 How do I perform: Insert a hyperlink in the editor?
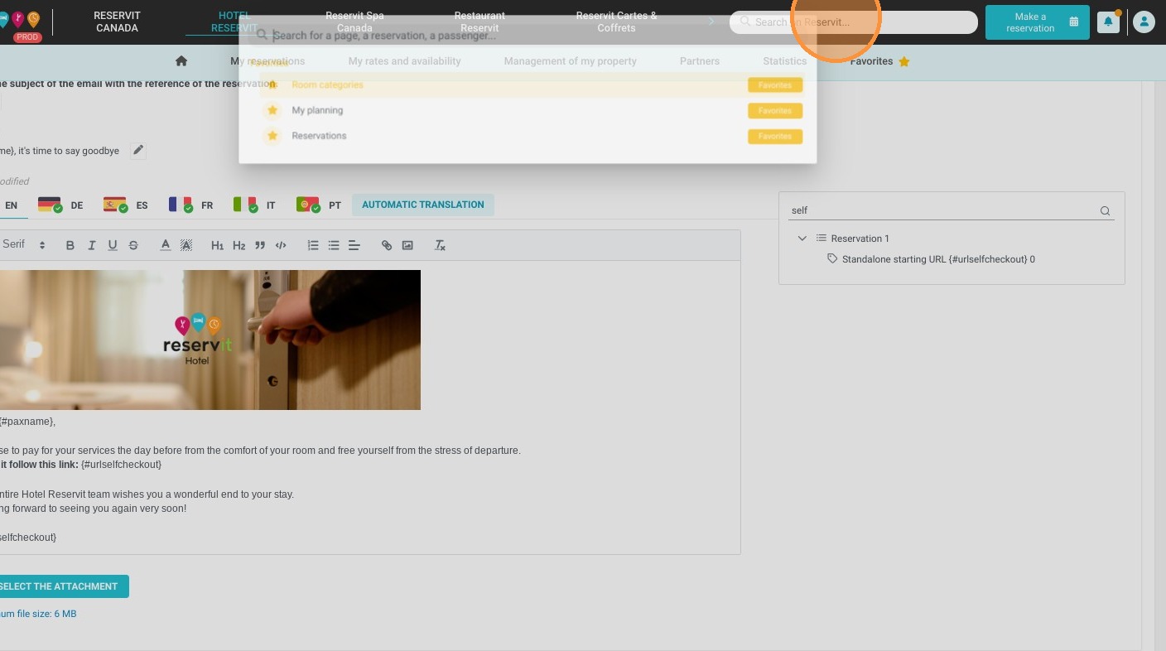pyautogui.click(x=387, y=245)
